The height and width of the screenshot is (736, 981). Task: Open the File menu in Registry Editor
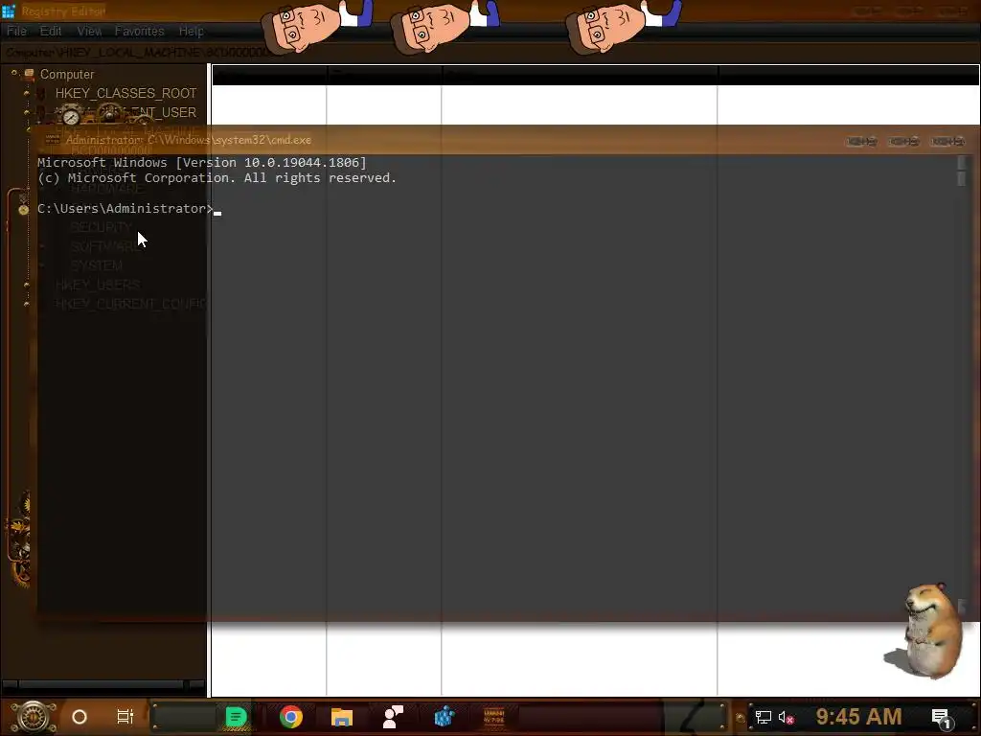16,31
